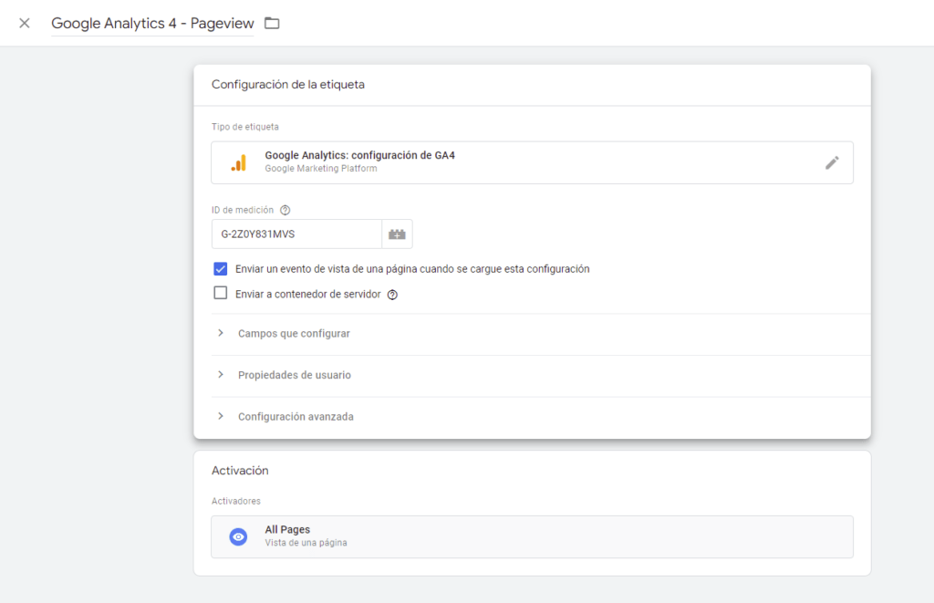This screenshot has height=603, width=934.
Task: Click the Google Marketing Platform subtitle
Action: coord(320,169)
